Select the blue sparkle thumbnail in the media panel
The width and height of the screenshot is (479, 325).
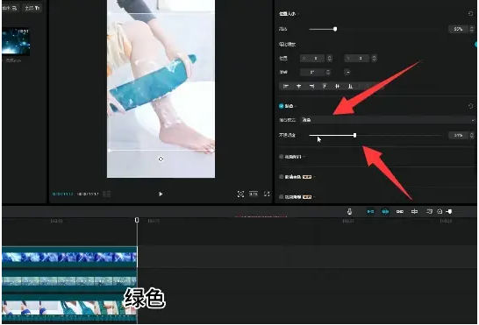click(x=16, y=41)
